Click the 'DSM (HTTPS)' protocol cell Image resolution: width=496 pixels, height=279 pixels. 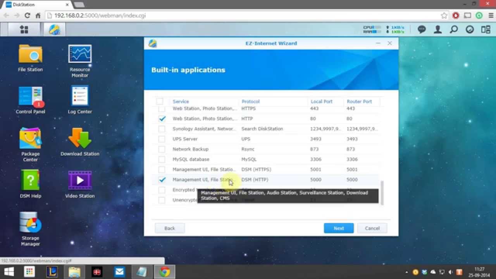pos(256,169)
